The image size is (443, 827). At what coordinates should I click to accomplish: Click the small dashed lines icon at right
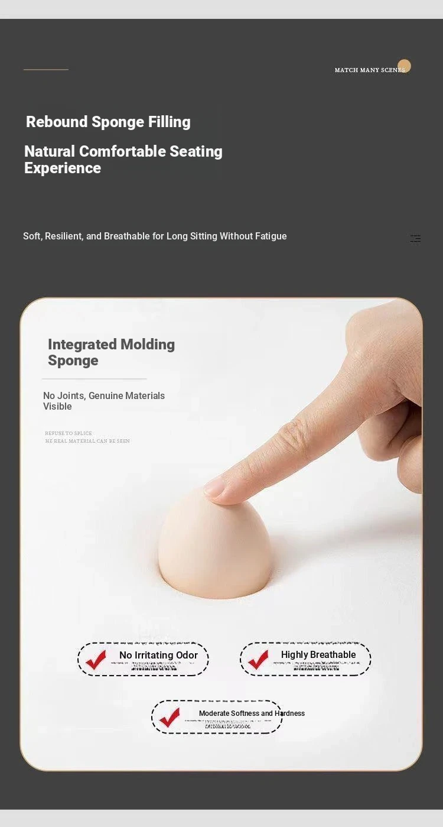click(415, 239)
